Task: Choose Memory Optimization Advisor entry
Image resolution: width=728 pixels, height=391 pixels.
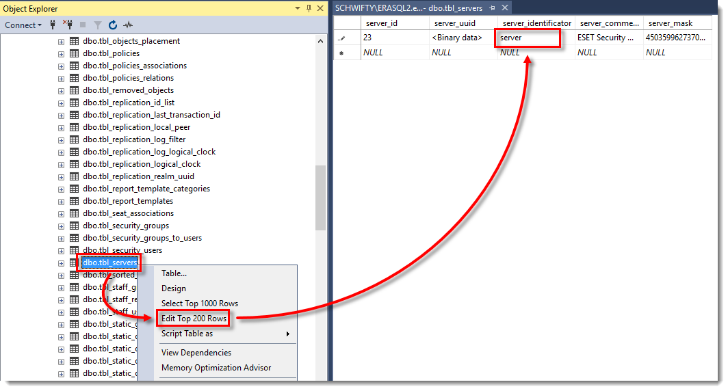Action: [x=216, y=368]
